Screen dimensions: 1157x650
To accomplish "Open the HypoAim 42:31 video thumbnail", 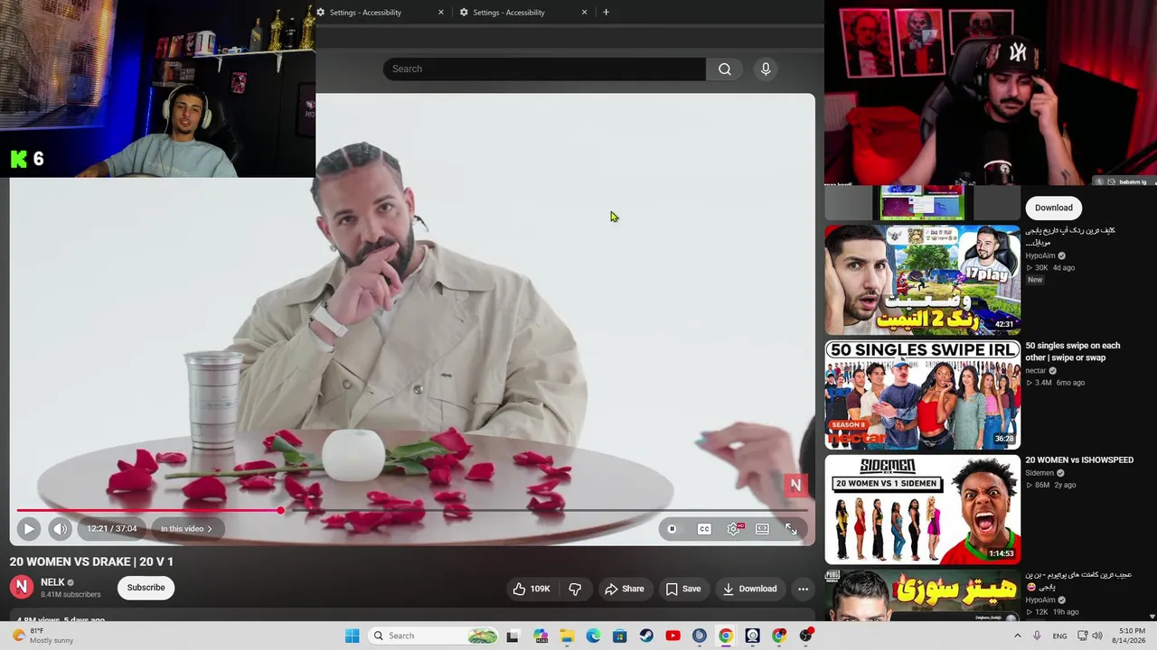I will (x=922, y=280).
